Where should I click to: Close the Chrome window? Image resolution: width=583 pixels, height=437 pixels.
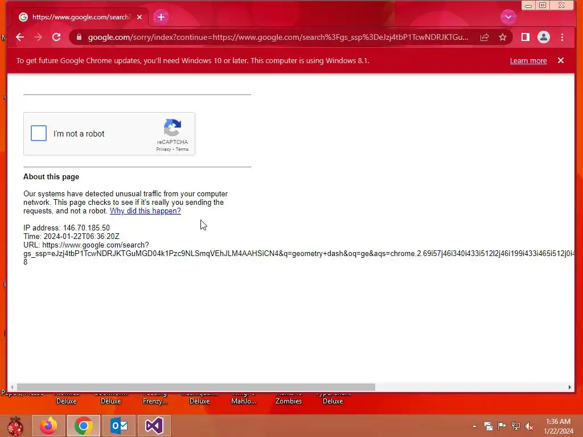(562, 5)
